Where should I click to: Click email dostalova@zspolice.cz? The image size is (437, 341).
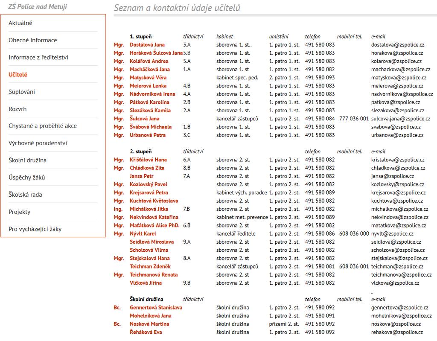tap(398, 45)
